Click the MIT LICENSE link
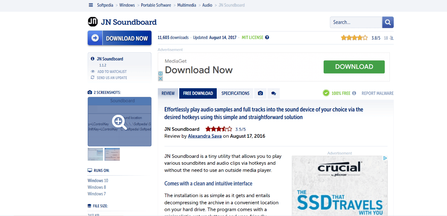 tap(253, 38)
